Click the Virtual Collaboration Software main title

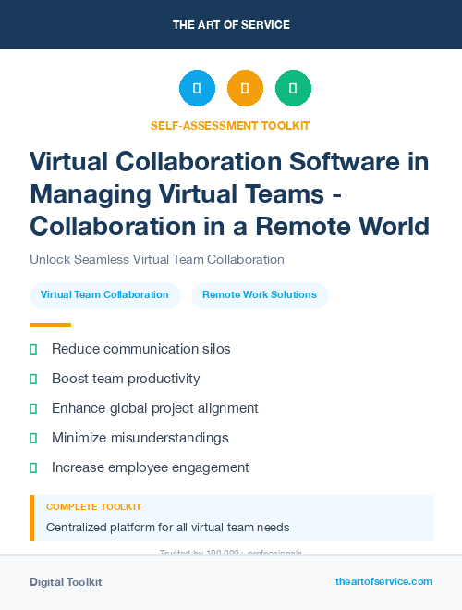click(x=230, y=193)
